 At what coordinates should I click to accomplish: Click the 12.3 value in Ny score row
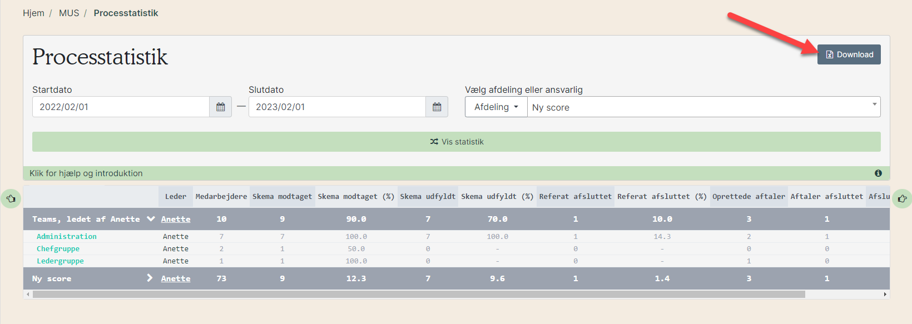(x=356, y=278)
